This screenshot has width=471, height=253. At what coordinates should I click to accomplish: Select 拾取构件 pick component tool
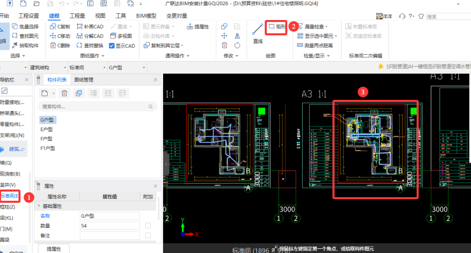[x=25, y=46]
